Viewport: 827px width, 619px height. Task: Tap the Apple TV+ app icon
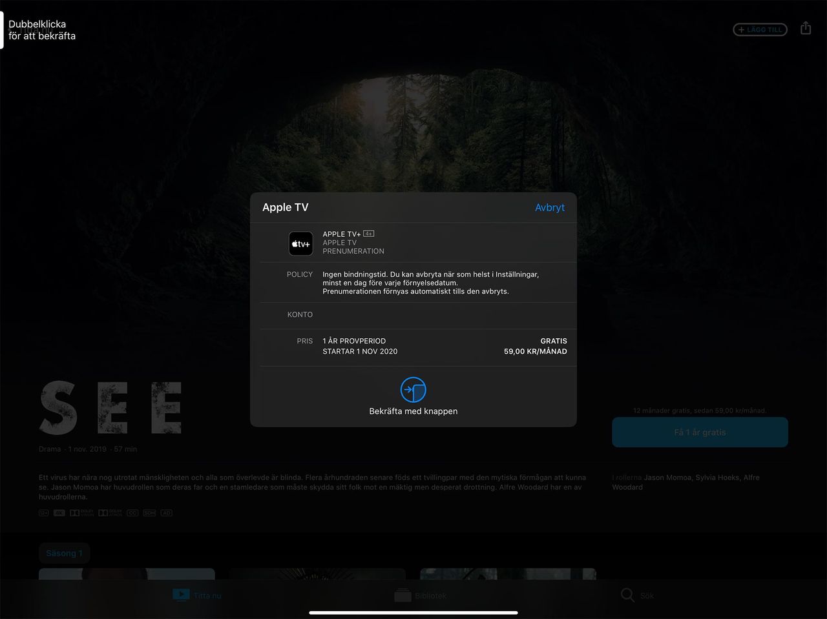point(301,244)
